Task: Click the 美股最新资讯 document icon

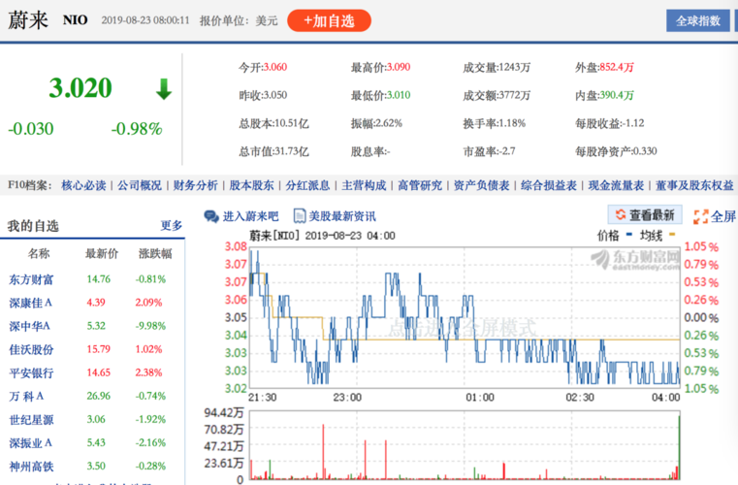Action: [300, 216]
